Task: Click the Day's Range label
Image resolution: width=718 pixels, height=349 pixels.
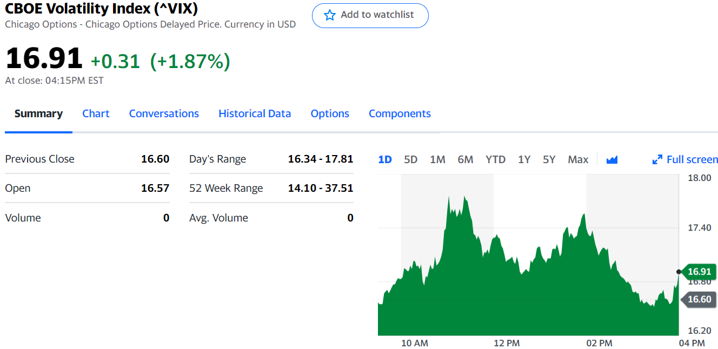Action: tap(217, 159)
